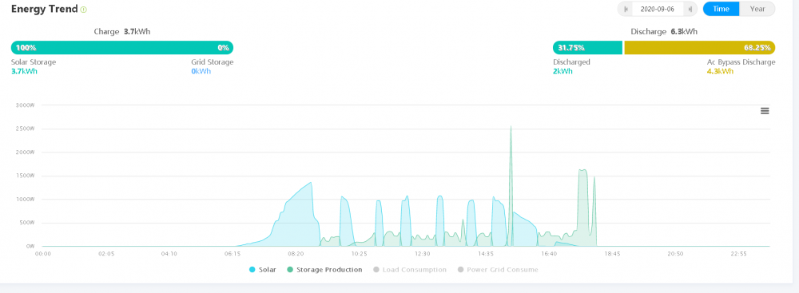Click the Power Grid Consume legend dot

(x=461, y=270)
